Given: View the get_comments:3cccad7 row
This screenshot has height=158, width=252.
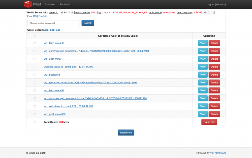Looking at the screenshot, I should pyautogui.click(x=203, y=98).
